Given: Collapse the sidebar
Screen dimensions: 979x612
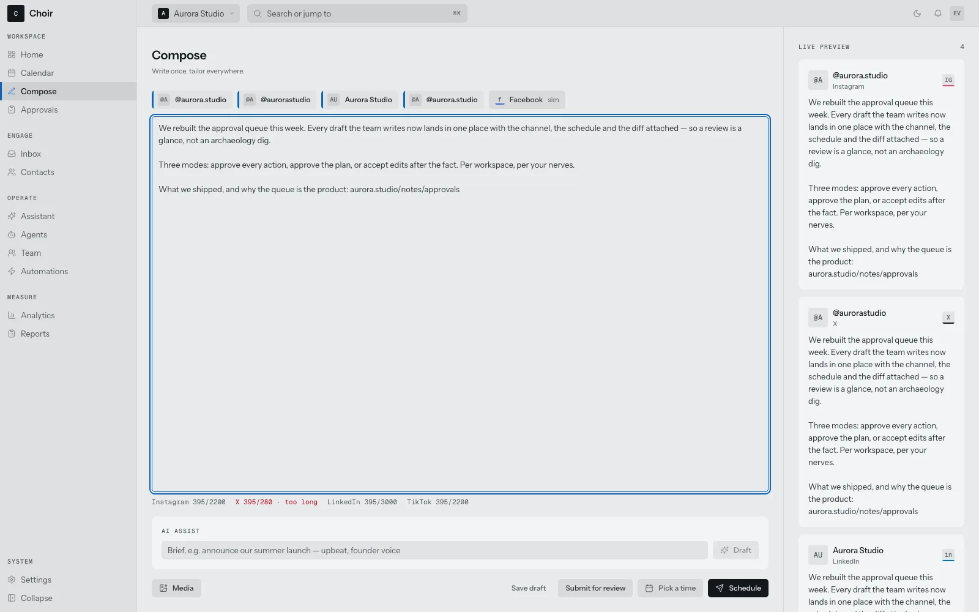Looking at the screenshot, I should 68,598.
